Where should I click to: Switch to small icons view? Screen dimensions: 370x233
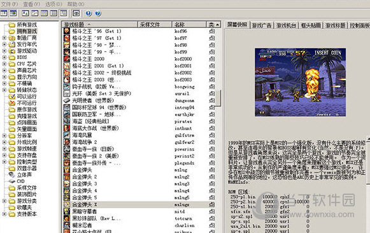click(x=34, y=13)
